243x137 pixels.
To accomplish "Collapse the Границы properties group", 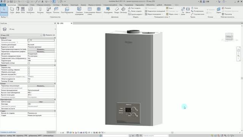I will (55, 65).
